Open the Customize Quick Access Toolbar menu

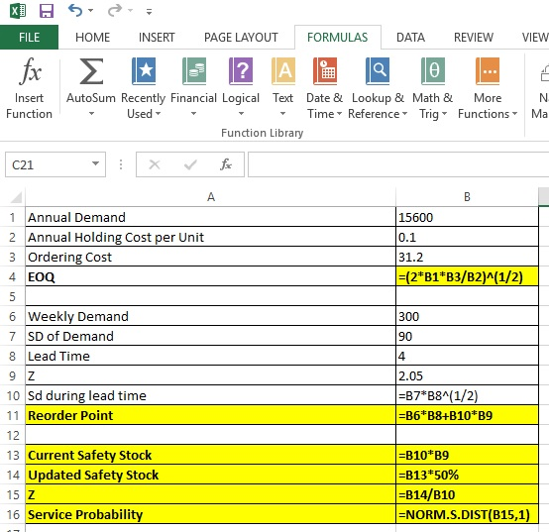click(x=150, y=12)
